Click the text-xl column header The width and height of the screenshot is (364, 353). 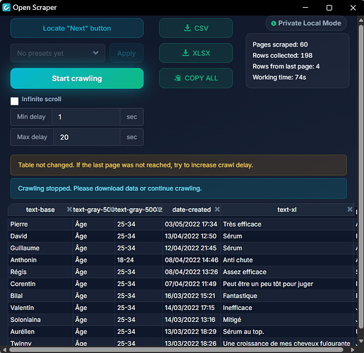[x=287, y=210]
